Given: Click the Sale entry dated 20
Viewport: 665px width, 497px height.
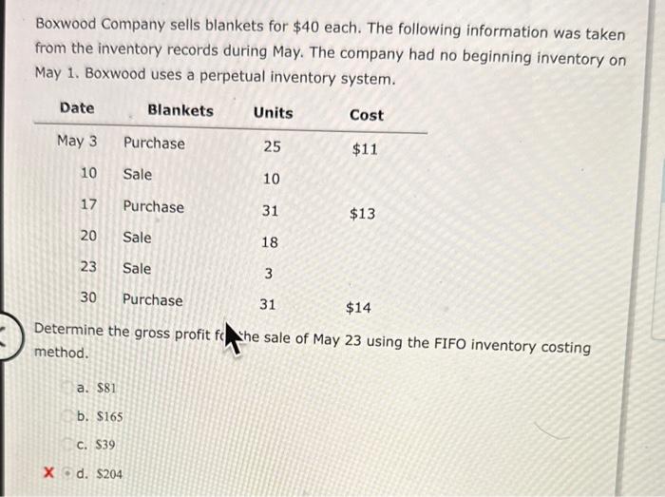Looking at the screenshot, I should (x=137, y=238).
